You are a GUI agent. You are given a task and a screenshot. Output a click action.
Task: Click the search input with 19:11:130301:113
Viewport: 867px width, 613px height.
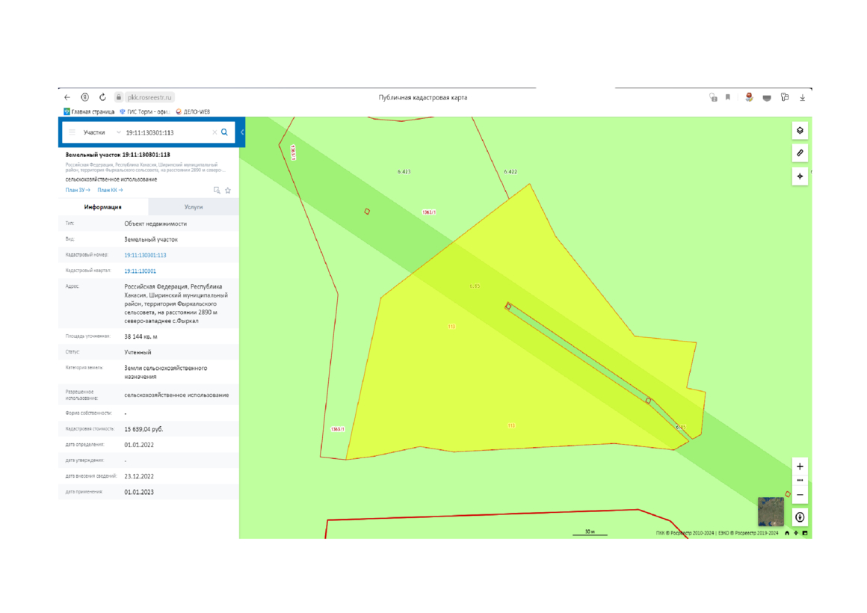click(166, 132)
